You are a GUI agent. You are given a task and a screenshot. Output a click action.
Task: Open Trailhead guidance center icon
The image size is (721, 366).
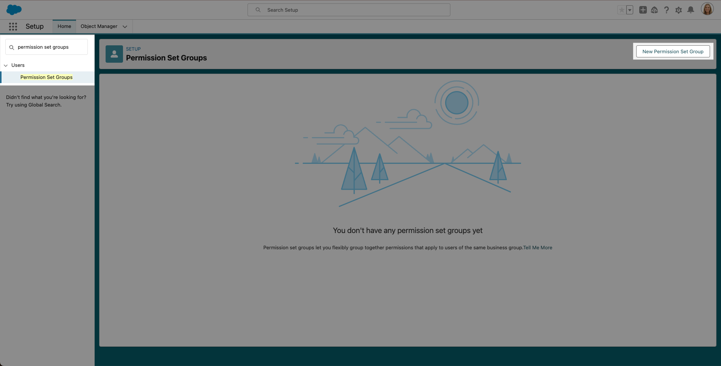[x=654, y=10]
